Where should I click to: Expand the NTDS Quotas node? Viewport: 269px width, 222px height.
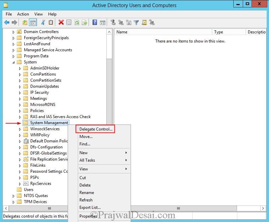coord(13,196)
